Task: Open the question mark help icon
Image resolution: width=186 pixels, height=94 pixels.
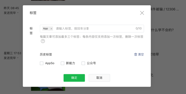Action: pyautogui.click(x=43, y=41)
